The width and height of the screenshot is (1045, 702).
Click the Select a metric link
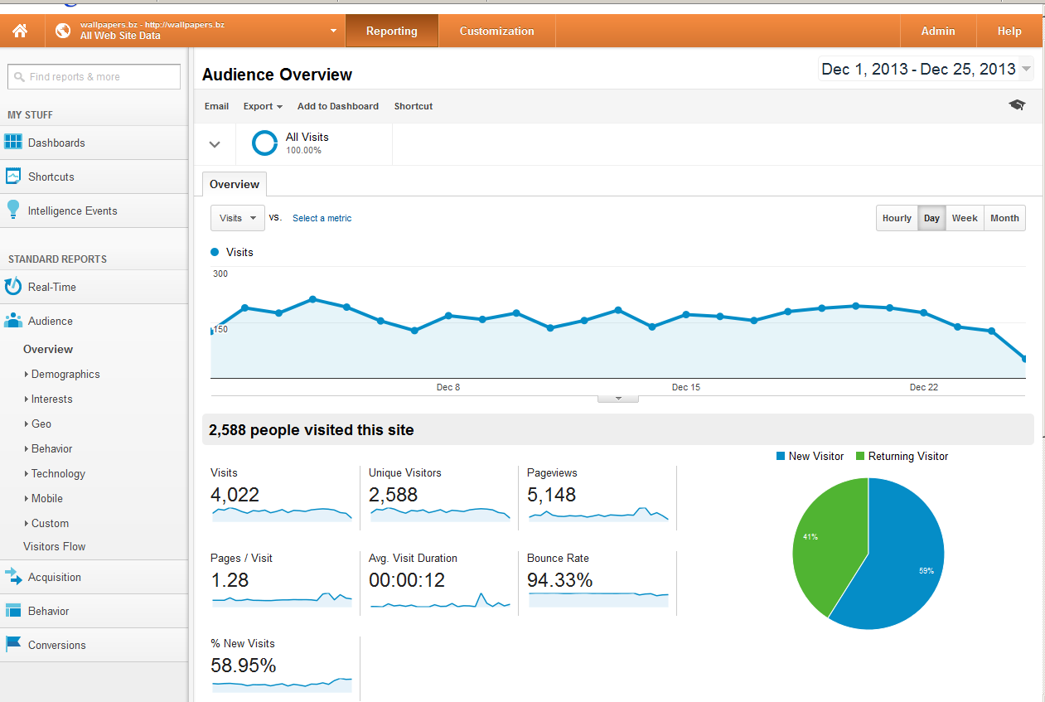click(322, 218)
